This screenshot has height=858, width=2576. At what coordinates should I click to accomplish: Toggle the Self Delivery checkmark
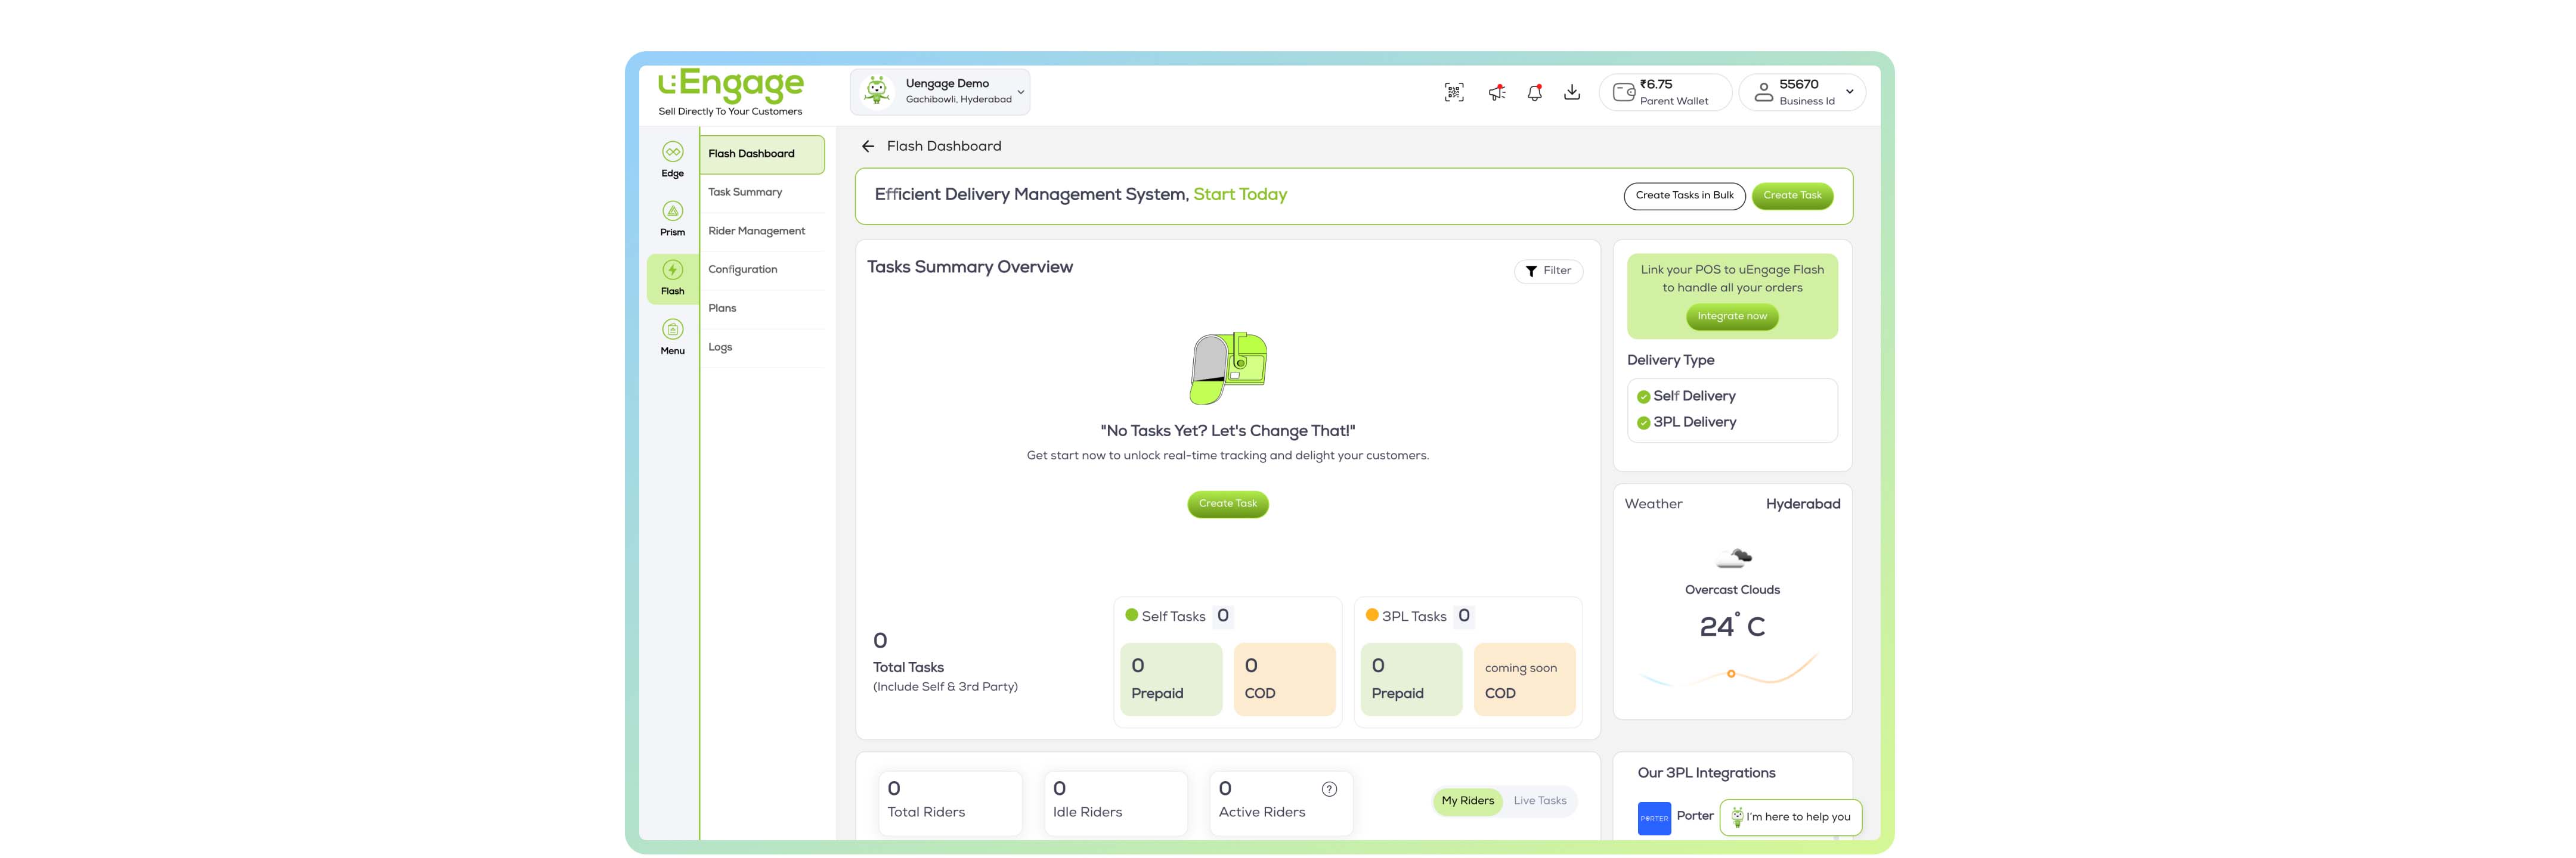pyautogui.click(x=1643, y=397)
